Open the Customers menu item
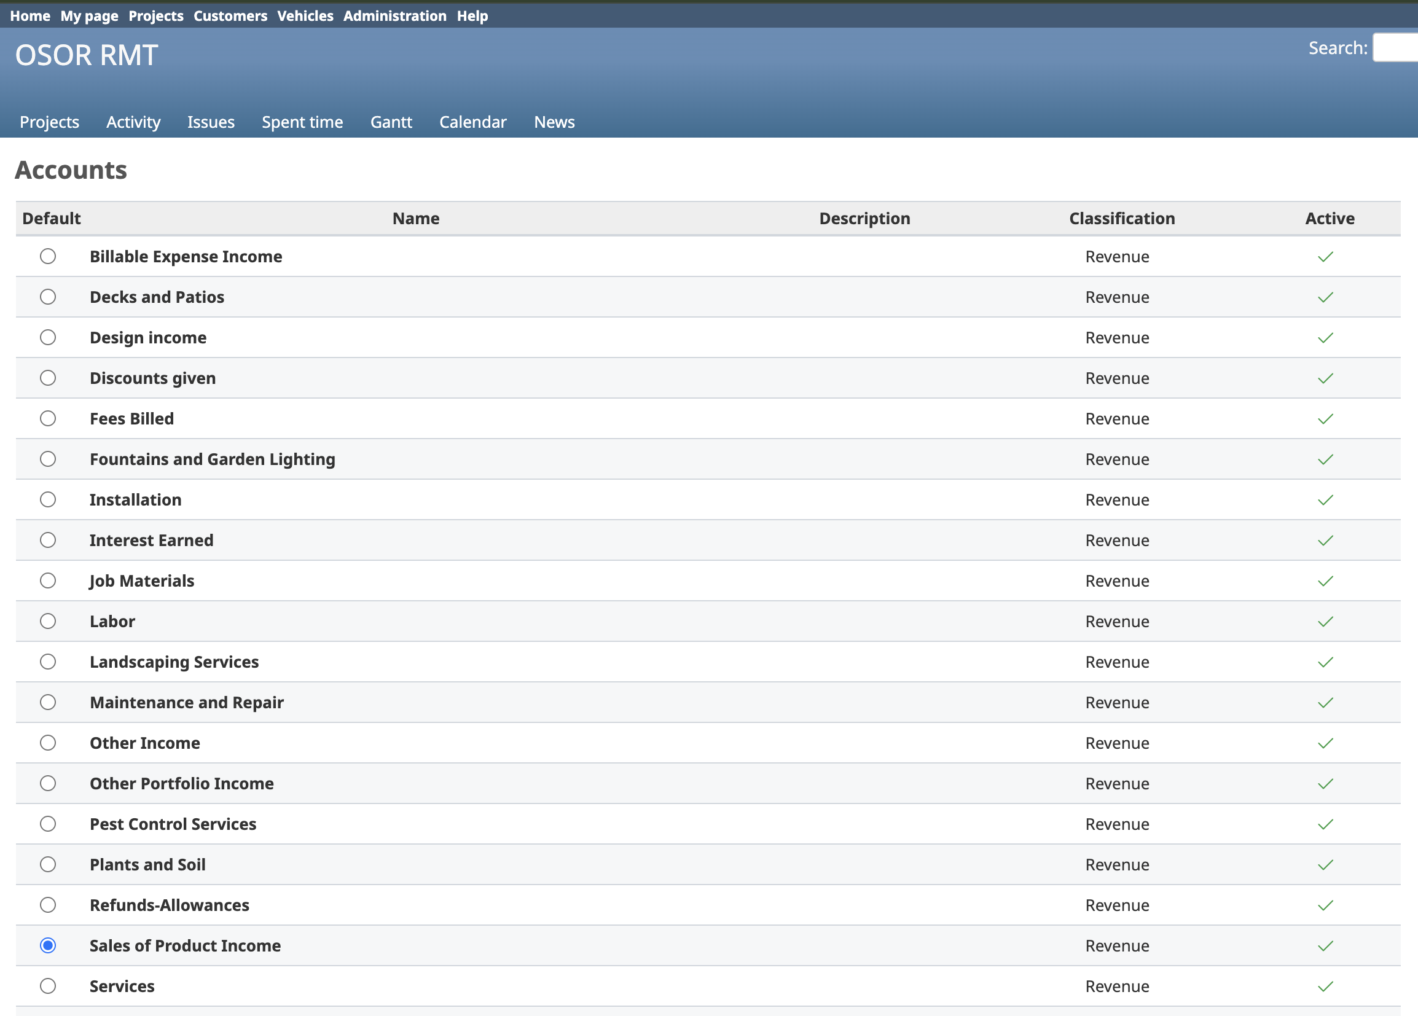Screen dimensions: 1418x1016 click(230, 15)
